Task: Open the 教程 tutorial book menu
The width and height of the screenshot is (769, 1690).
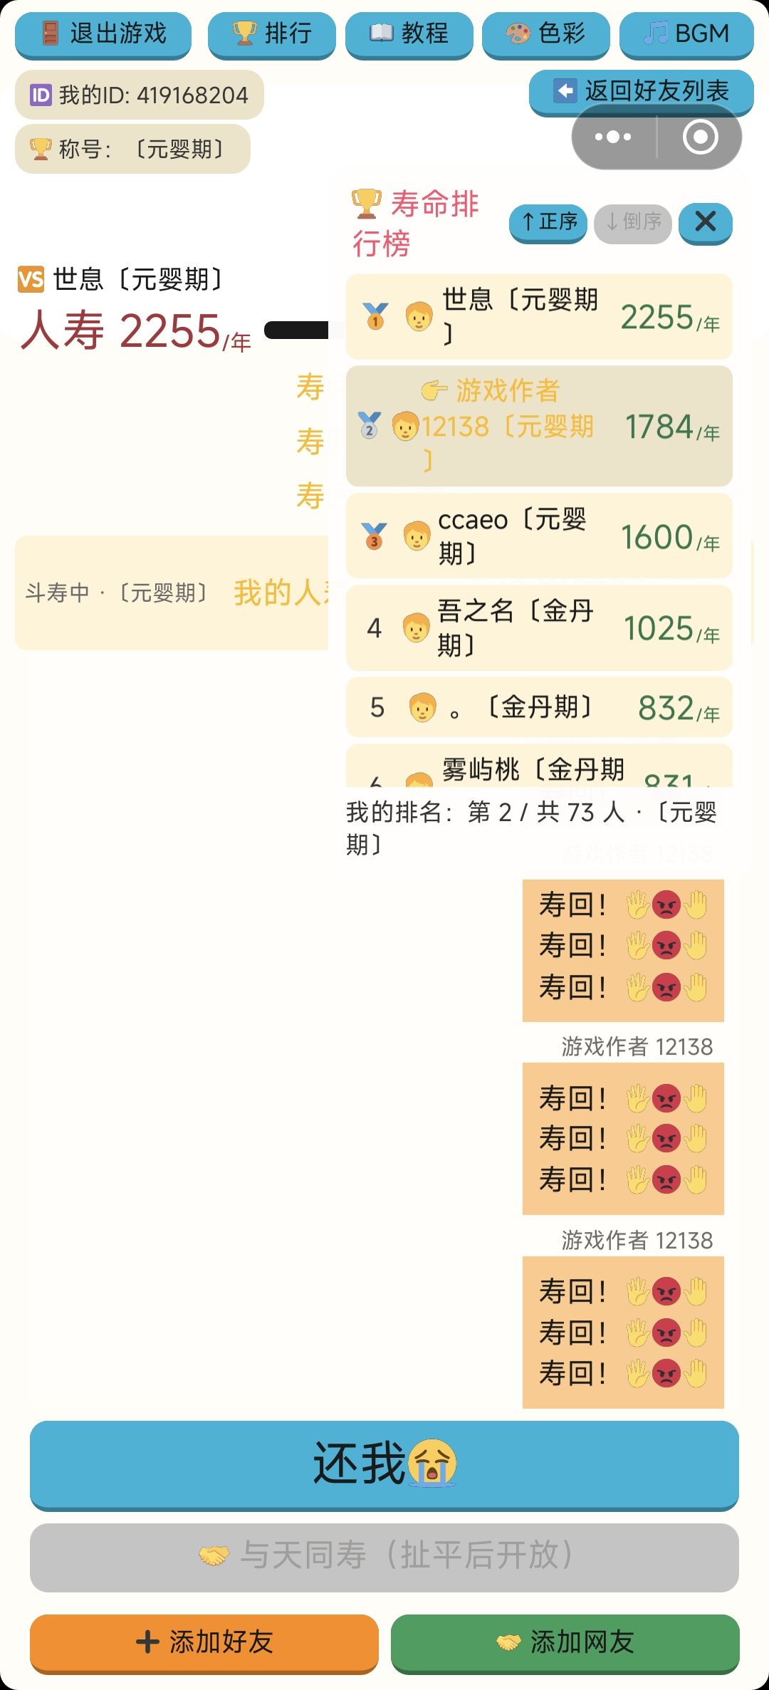Action: 409,34
